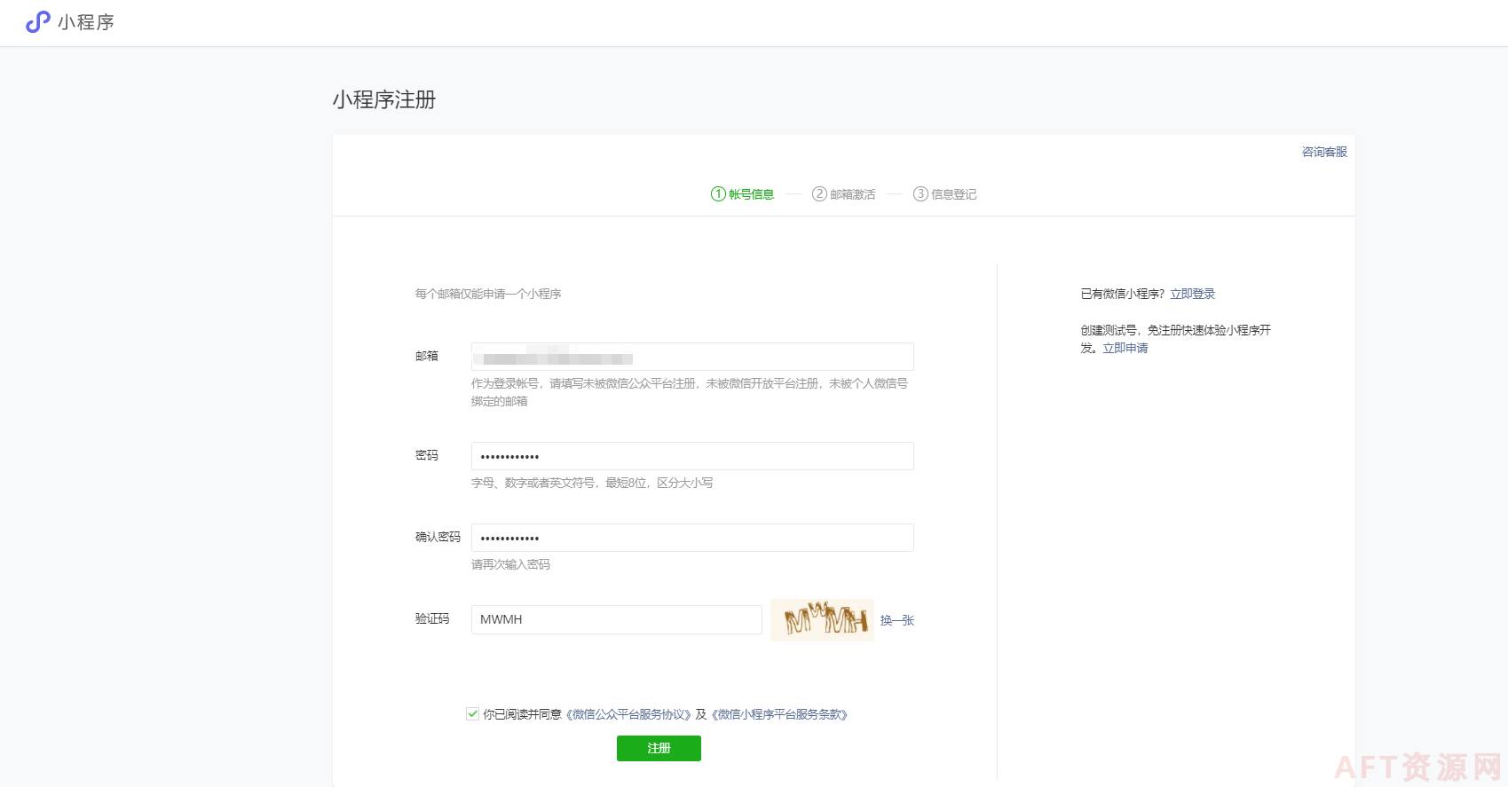Click the 小程序 brand text in header

click(86, 22)
